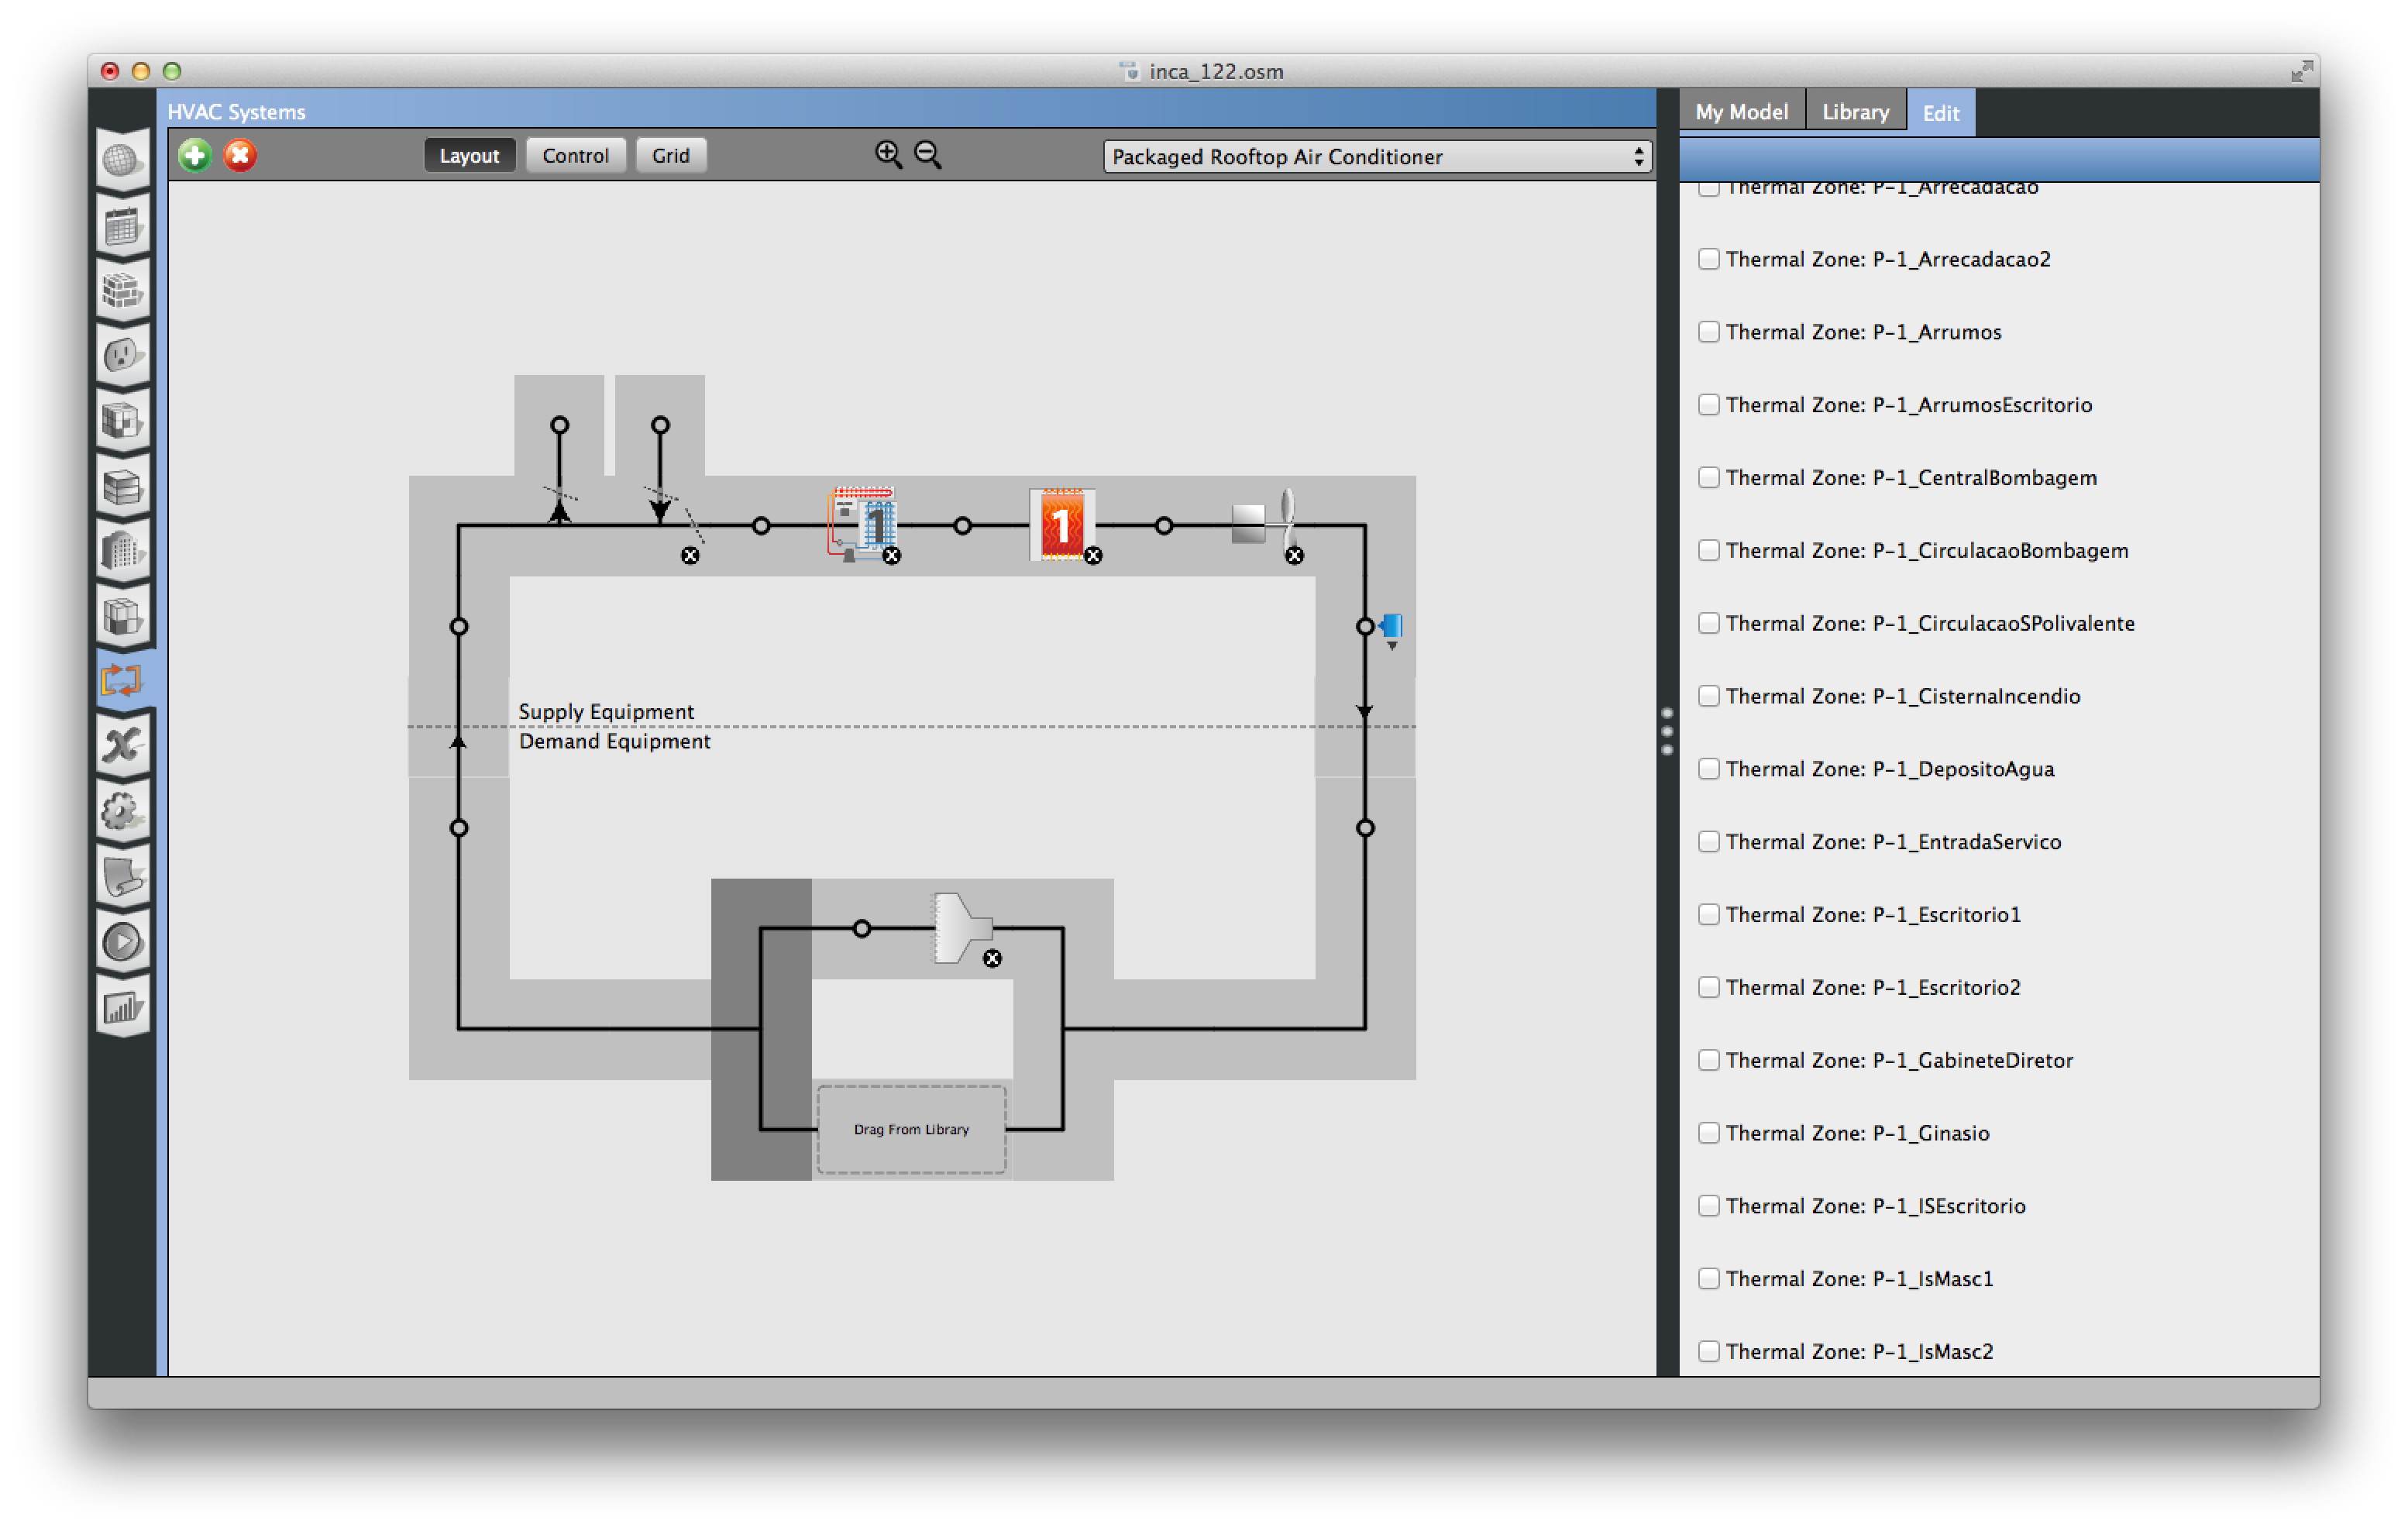Open the Schedules calendar tab in sidebar

click(x=122, y=225)
